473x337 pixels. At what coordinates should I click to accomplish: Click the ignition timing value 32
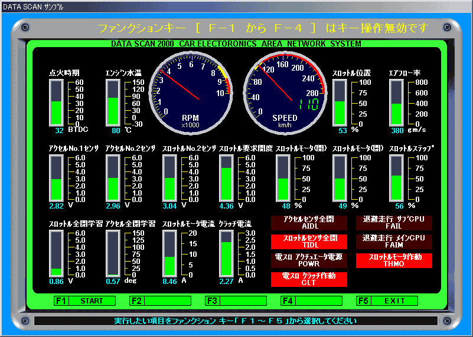pos(60,131)
